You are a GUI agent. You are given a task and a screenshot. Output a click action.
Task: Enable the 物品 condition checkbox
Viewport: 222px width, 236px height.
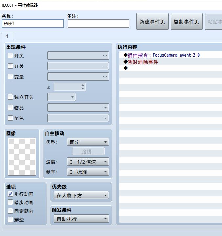(10, 107)
